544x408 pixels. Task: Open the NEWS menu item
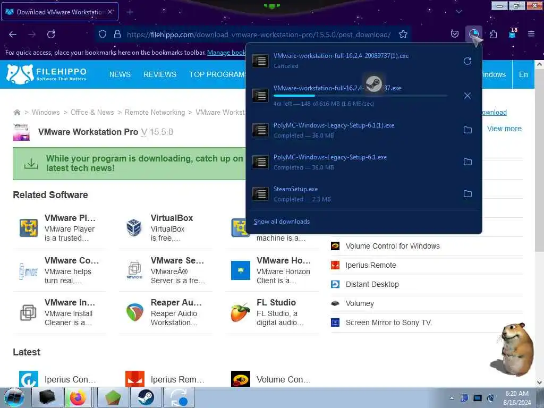(120, 74)
